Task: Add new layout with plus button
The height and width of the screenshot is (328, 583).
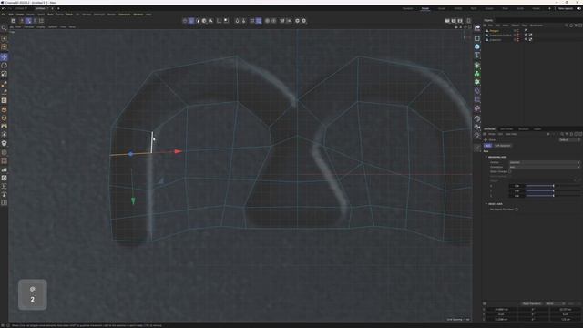Action: [x=549, y=8]
